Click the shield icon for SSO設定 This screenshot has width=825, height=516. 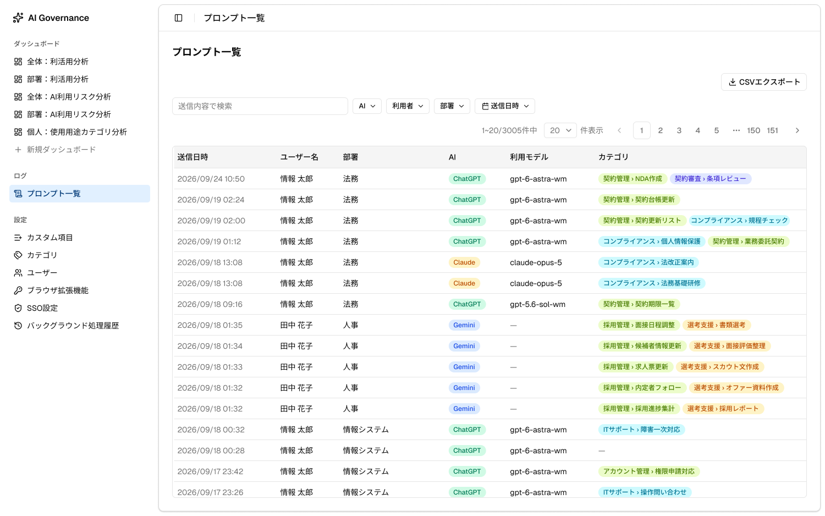click(x=18, y=308)
